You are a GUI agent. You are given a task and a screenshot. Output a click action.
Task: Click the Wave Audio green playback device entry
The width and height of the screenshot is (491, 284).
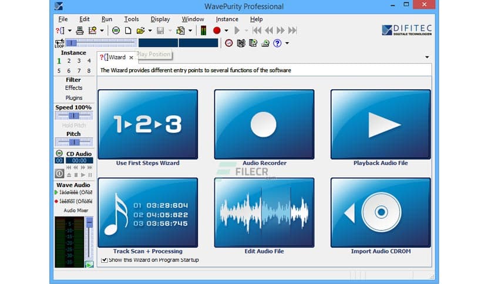tap(74, 192)
